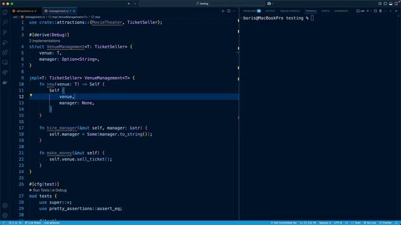The image size is (401, 225).
Task: Select the Terminal panel tab
Action: [x=311, y=11]
